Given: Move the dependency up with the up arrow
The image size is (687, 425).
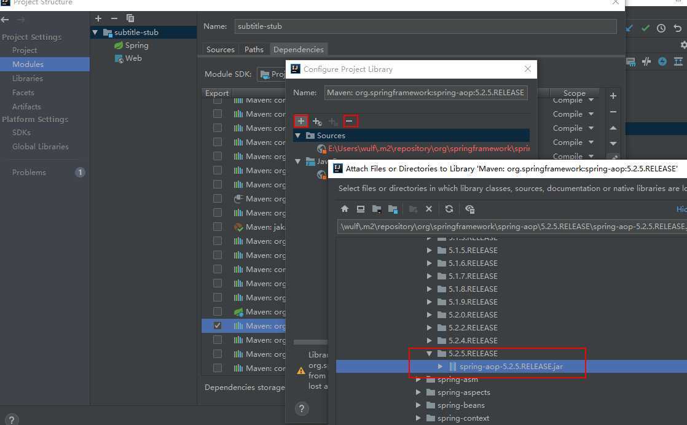Looking at the screenshot, I should (613, 128).
